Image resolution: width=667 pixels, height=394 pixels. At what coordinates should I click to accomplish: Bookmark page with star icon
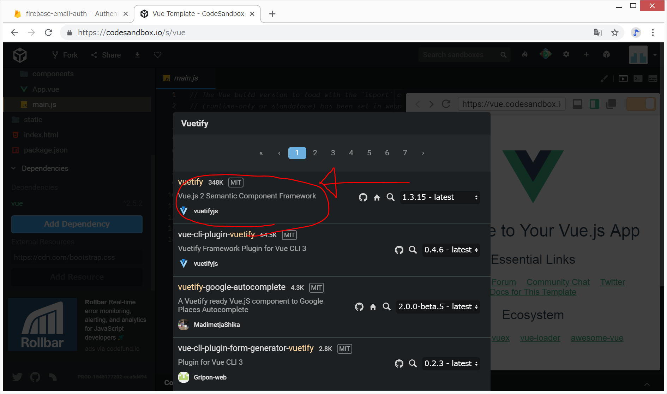[x=615, y=32]
